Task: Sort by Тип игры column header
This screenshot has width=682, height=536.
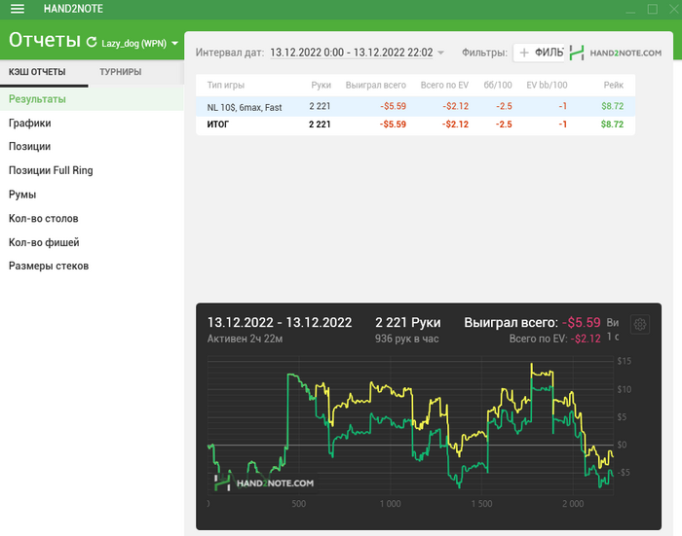Action: (x=226, y=86)
